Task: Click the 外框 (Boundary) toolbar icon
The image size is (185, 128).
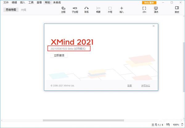Action: 110,10
